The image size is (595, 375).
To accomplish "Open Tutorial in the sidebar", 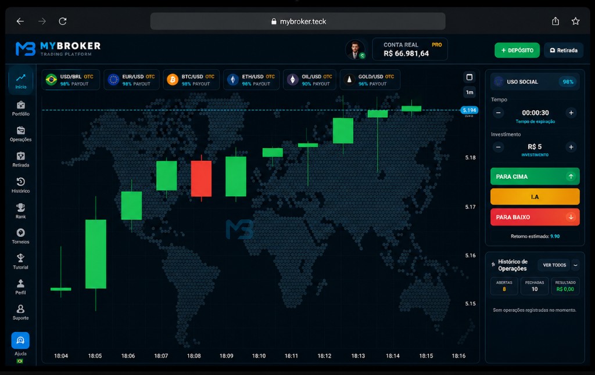I will tap(21, 261).
